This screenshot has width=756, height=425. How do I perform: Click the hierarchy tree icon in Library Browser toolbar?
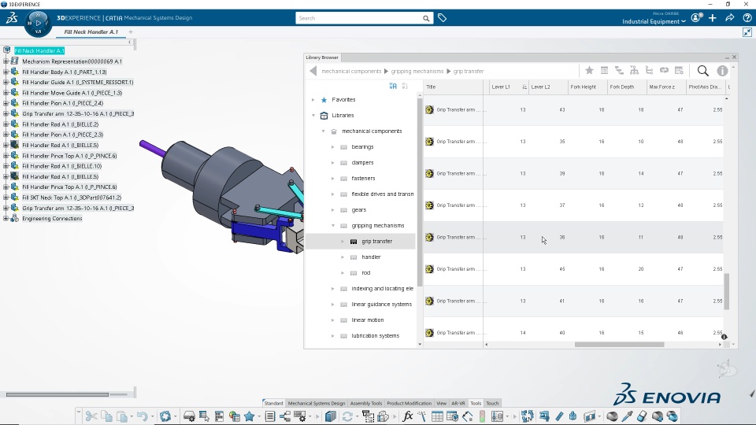634,70
